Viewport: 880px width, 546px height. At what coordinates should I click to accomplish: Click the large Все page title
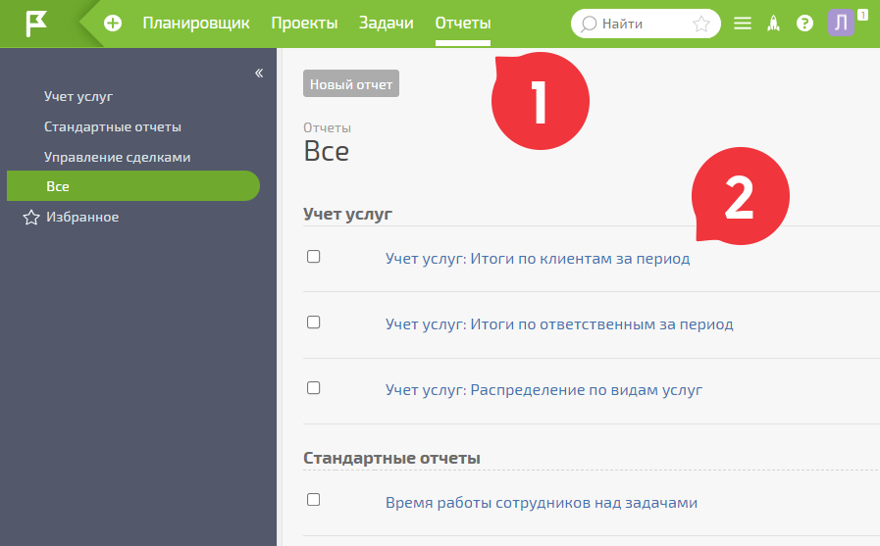327,151
